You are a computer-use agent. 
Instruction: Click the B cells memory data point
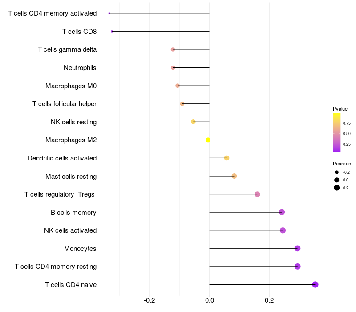click(282, 212)
